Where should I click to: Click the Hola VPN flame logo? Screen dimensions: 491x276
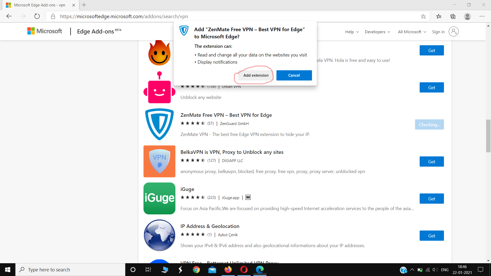[159, 53]
